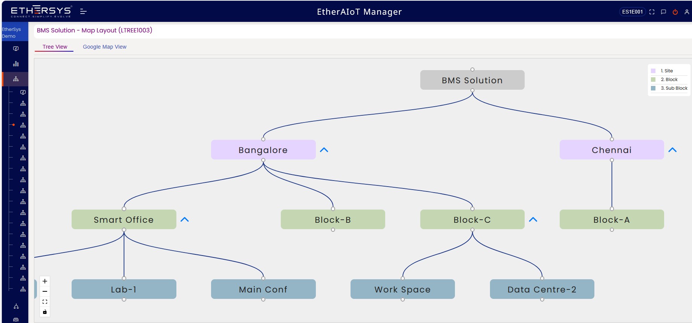Click the Block green legend swatch

coord(653,80)
